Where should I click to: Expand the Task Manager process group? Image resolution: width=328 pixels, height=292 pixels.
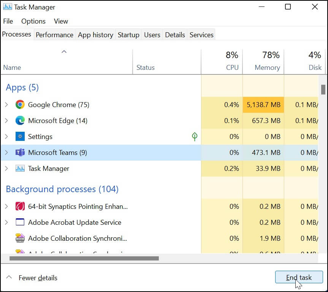(6, 169)
